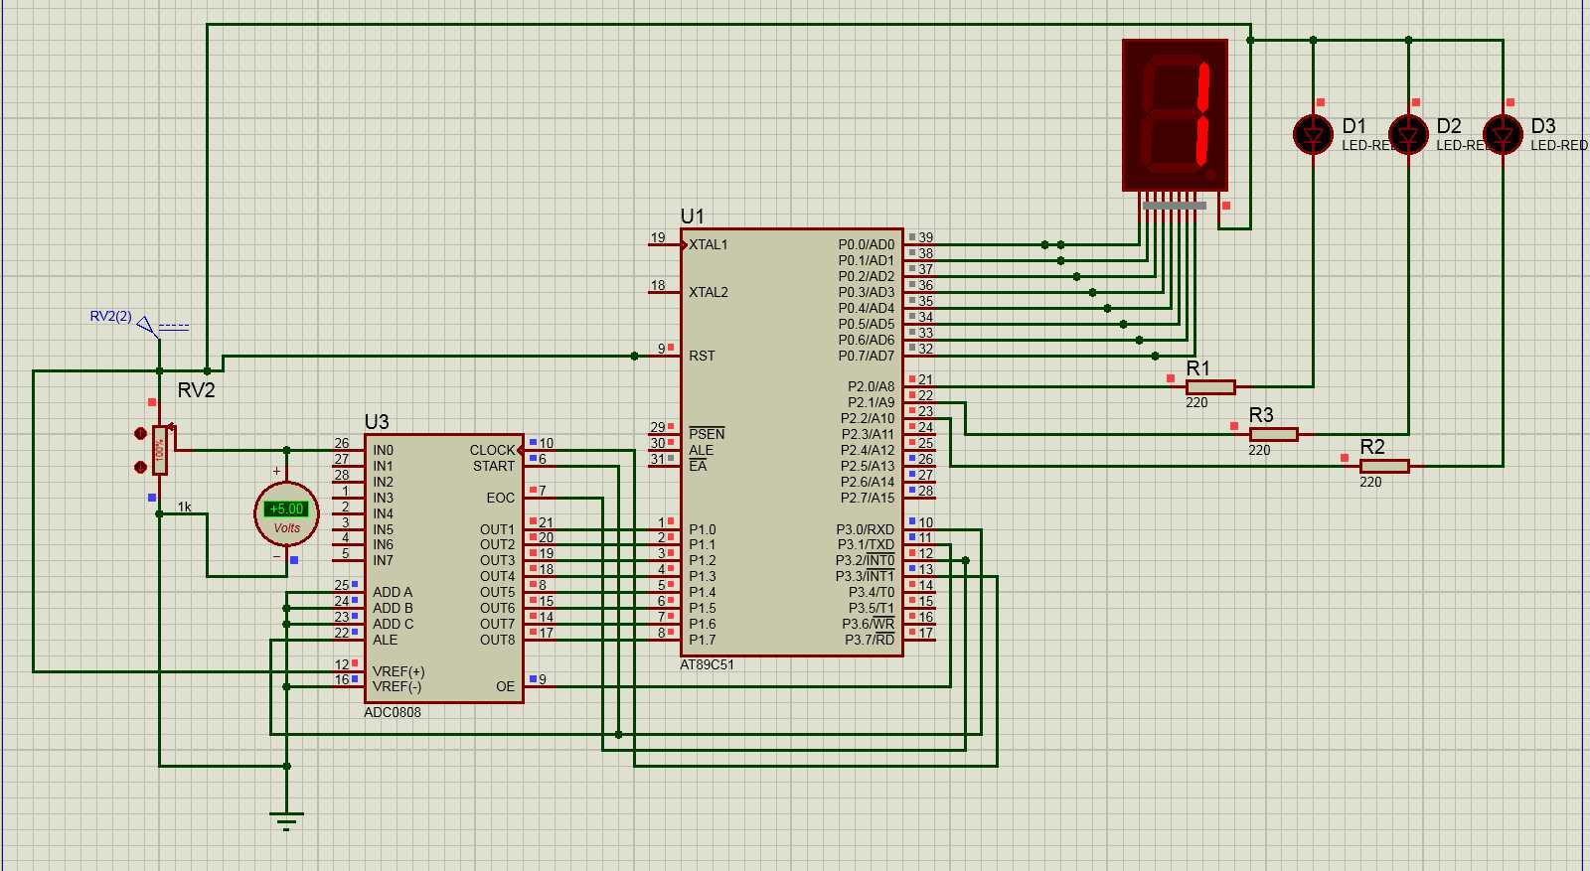The width and height of the screenshot is (1590, 871).
Task: Click the P3.0/RXD pin label
Action: pos(866,529)
